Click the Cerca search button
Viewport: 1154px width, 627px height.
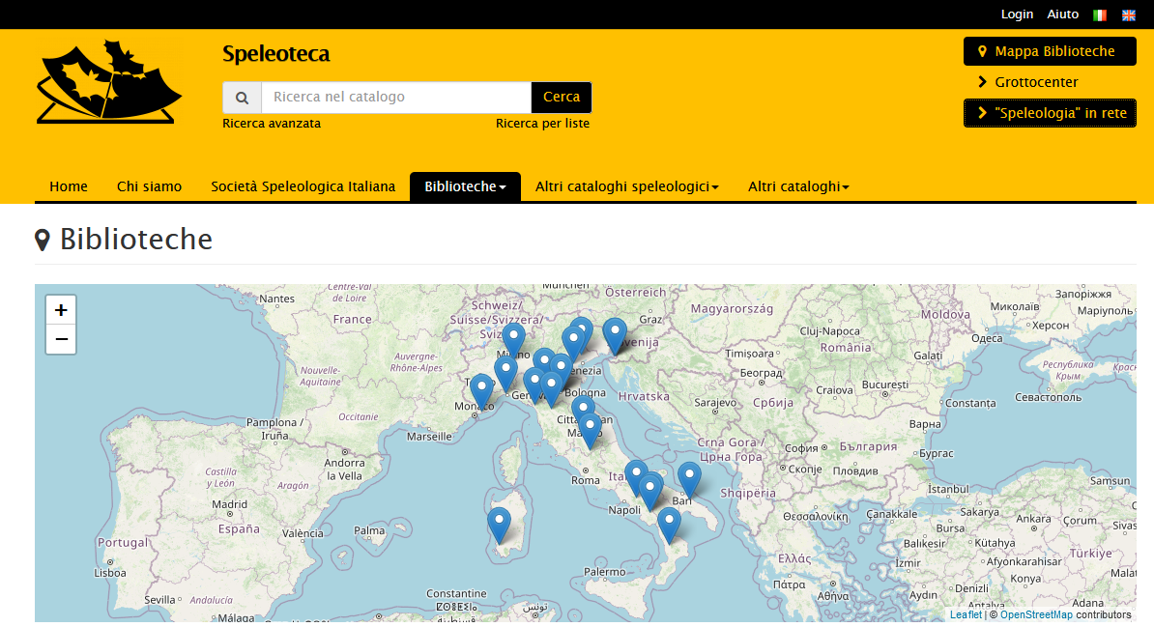click(x=562, y=98)
